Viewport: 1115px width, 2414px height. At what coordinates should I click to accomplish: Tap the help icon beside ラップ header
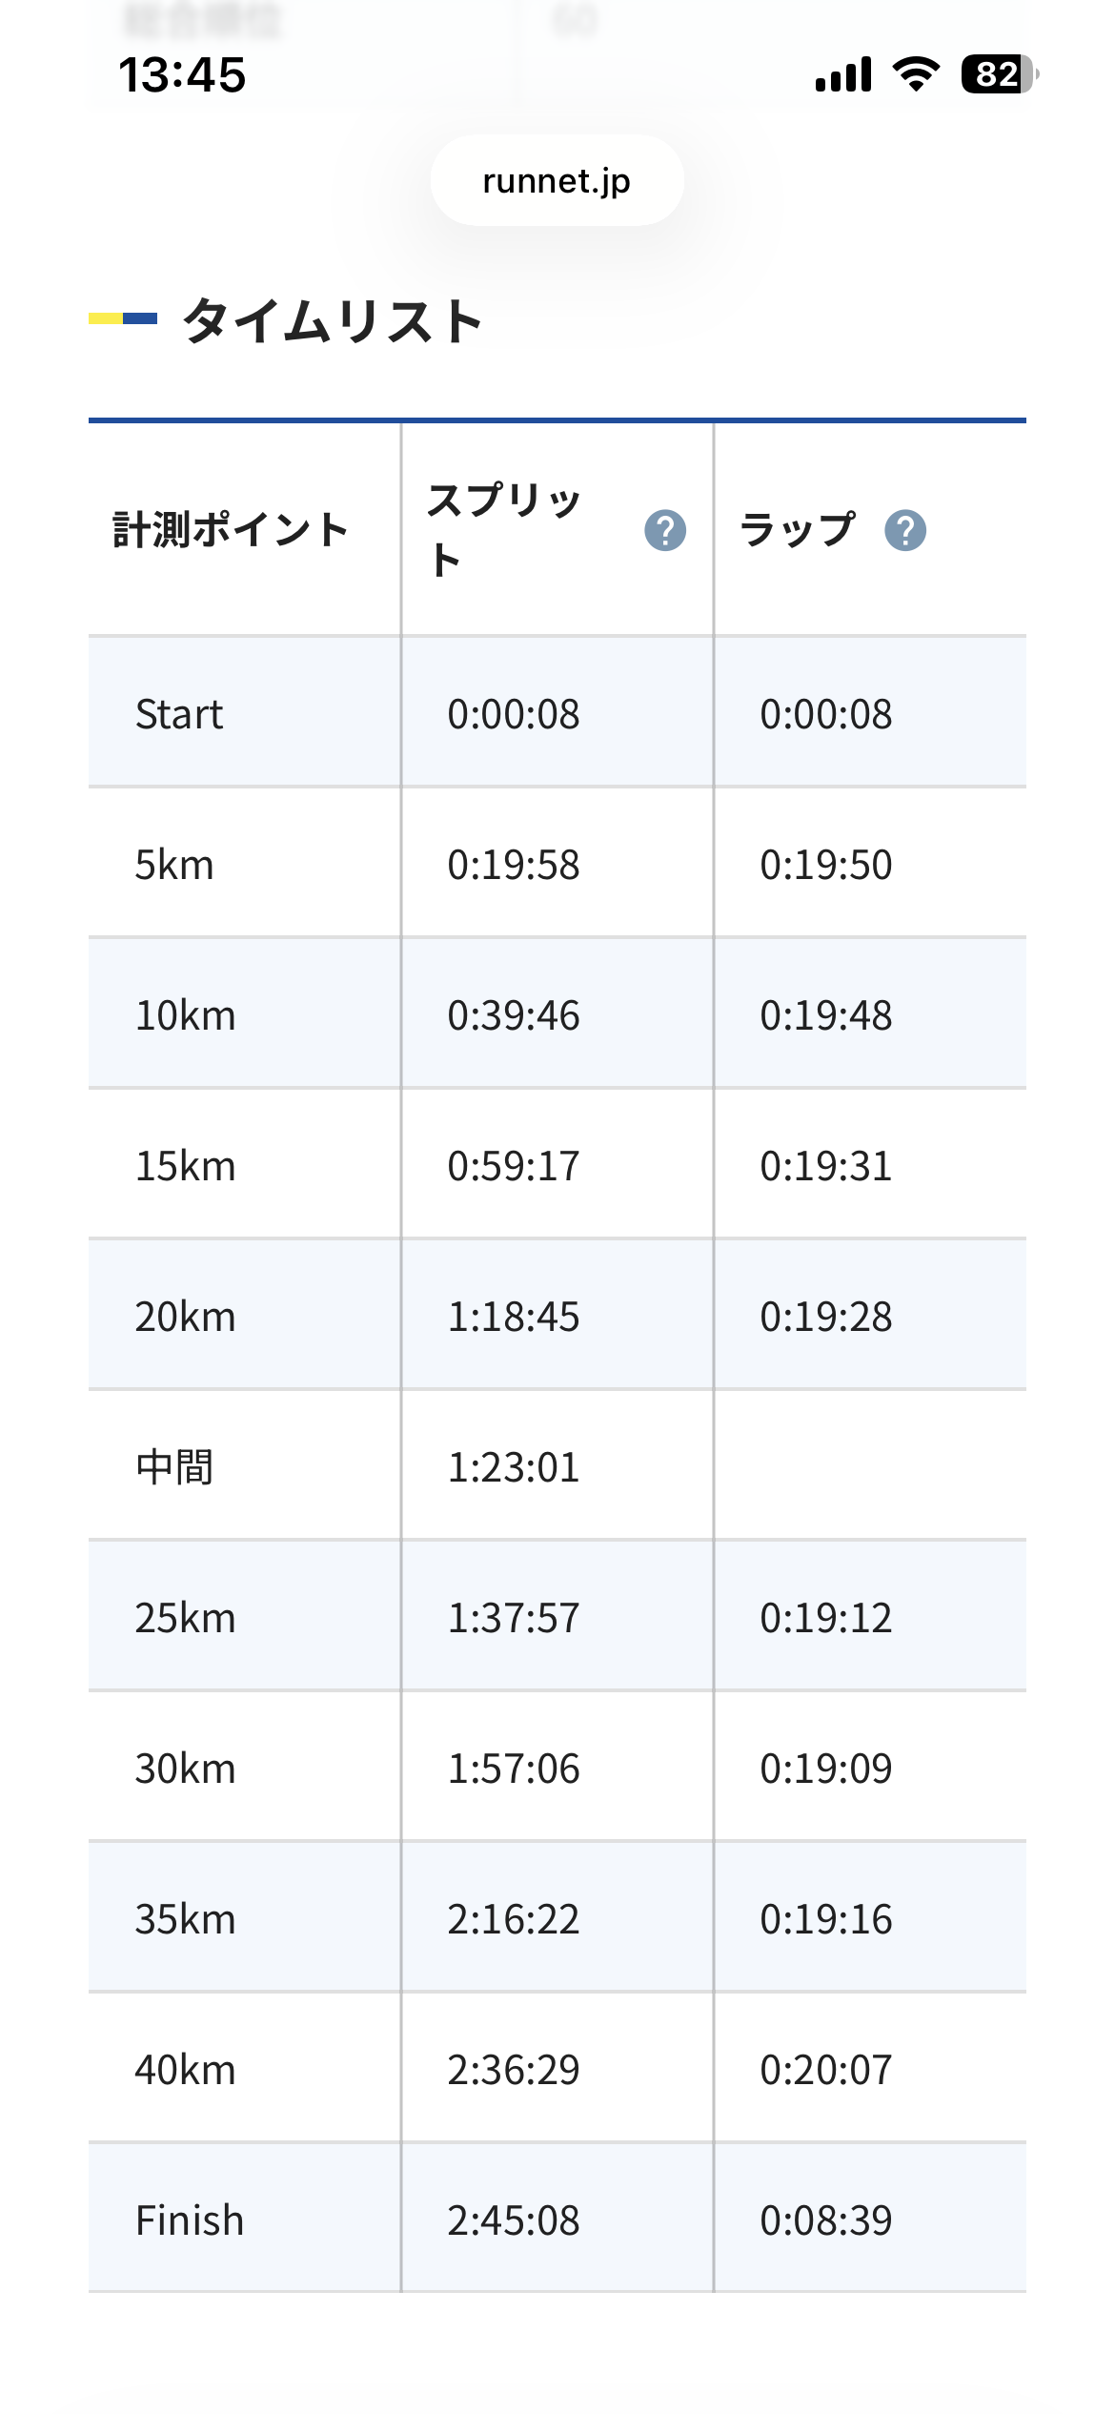pyautogui.click(x=904, y=530)
